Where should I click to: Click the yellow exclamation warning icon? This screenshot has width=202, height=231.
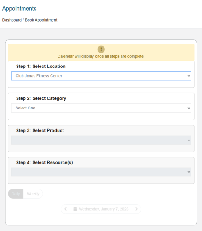[x=101, y=49]
